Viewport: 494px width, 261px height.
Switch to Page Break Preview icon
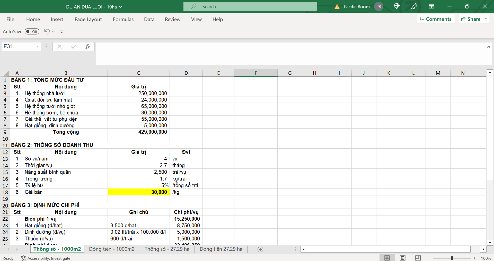point(418,258)
